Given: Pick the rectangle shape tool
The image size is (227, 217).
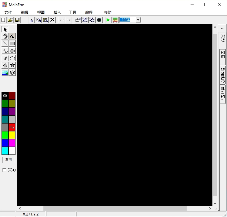Looking at the screenshot, I should pyautogui.click(x=12, y=44).
